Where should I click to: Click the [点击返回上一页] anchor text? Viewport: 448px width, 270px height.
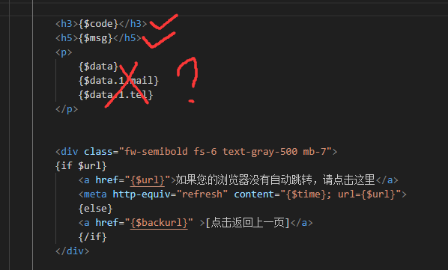[247, 223]
